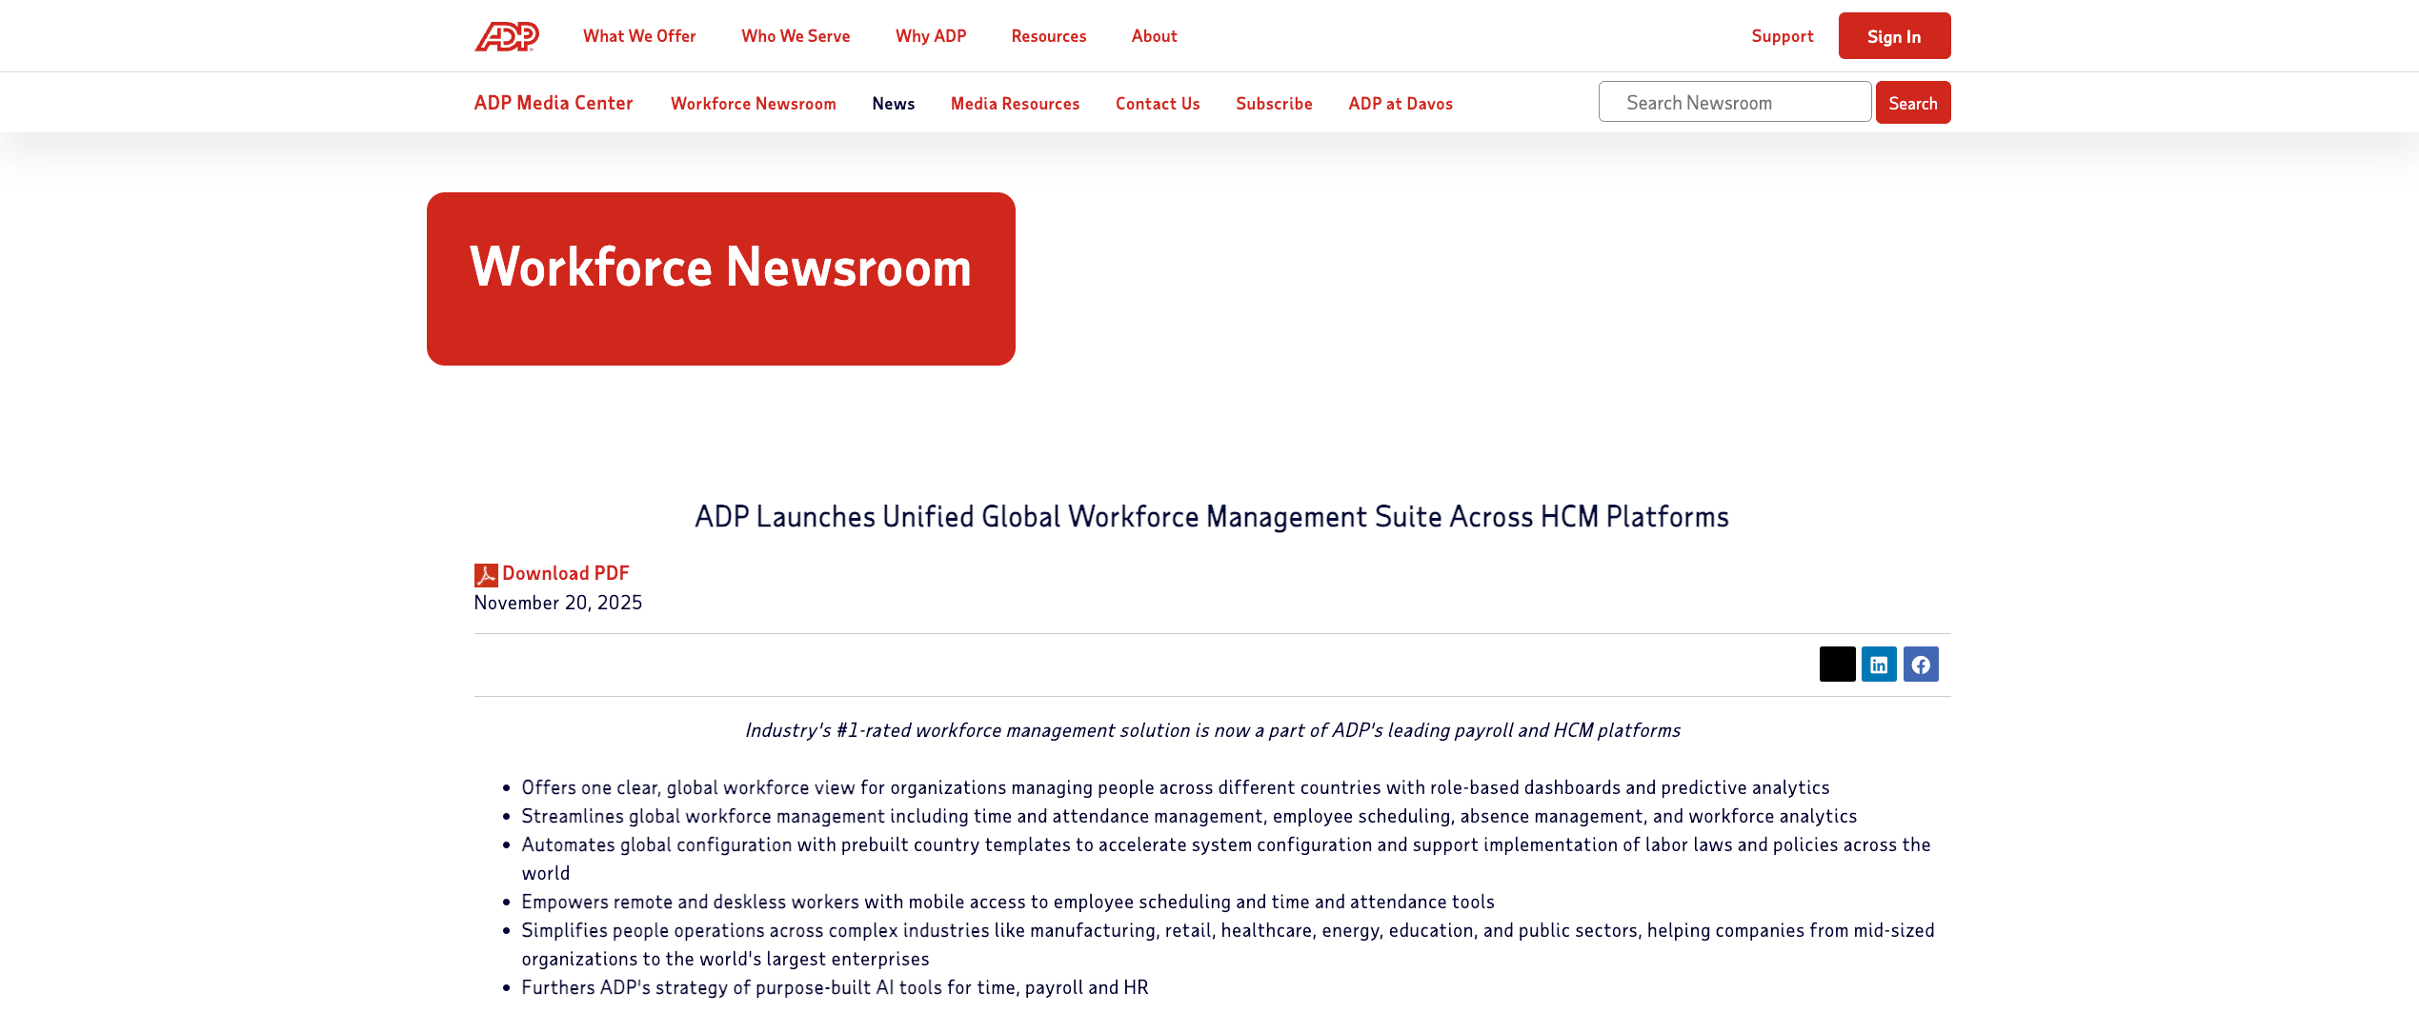
Task: Click the Sign In button
Action: (1894, 36)
